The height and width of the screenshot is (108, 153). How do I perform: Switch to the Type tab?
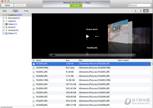tap(15, 11)
